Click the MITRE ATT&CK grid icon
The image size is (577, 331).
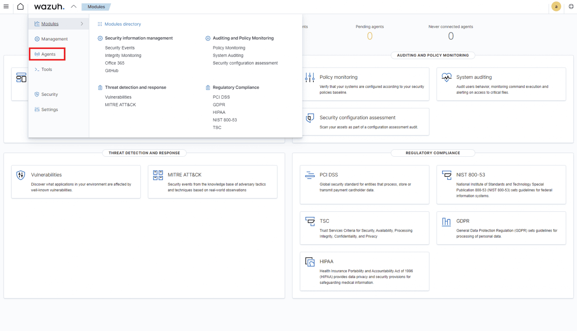pos(158,175)
